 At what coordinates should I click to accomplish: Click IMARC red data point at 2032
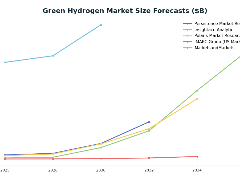pos(149,158)
